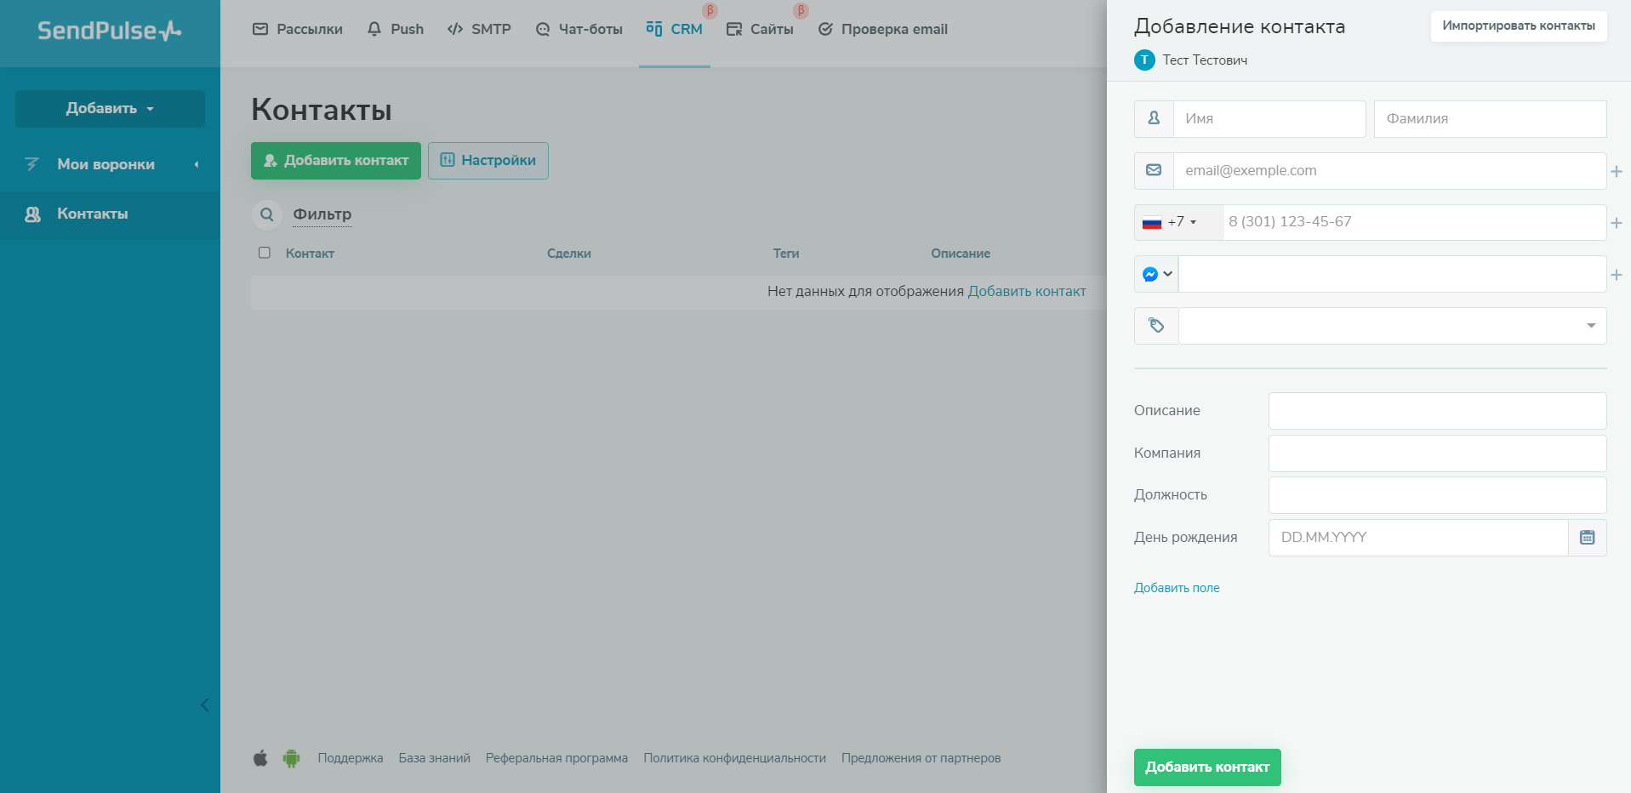Click the Android app icon in footer
Viewport: 1631px width, 793px height.
[x=291, y=758]
